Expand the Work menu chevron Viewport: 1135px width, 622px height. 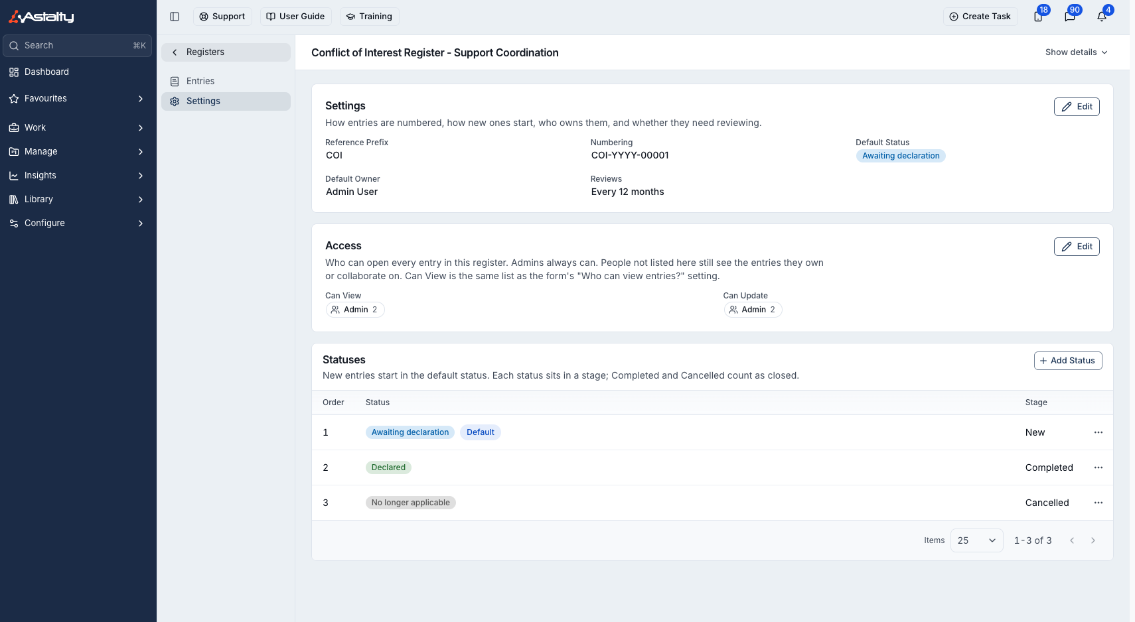click(141, 128)
